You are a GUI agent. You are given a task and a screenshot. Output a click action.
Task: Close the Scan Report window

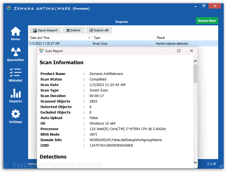pyautogui.click(x=191, y=51)
